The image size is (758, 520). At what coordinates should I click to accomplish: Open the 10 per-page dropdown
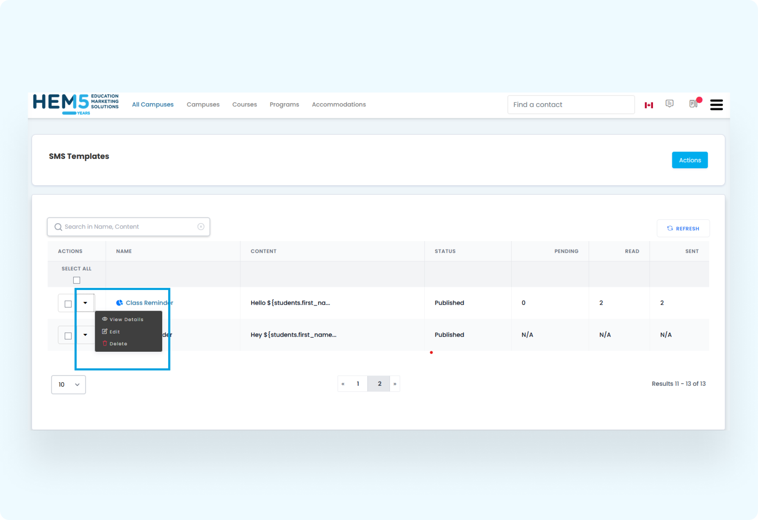pos(69,385)
